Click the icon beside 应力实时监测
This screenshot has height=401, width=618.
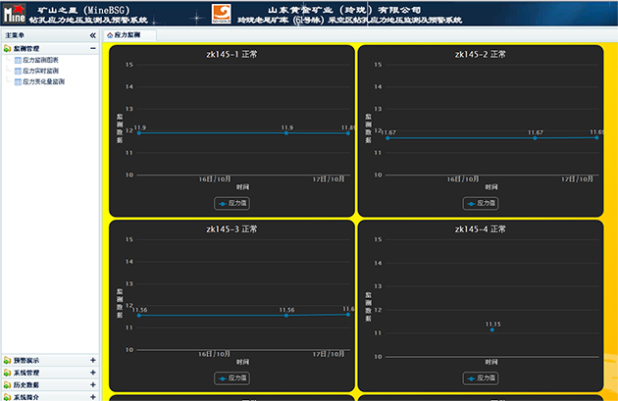point(18,71)
